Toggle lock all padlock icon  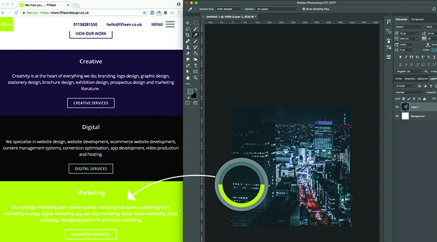pos(425,99)
